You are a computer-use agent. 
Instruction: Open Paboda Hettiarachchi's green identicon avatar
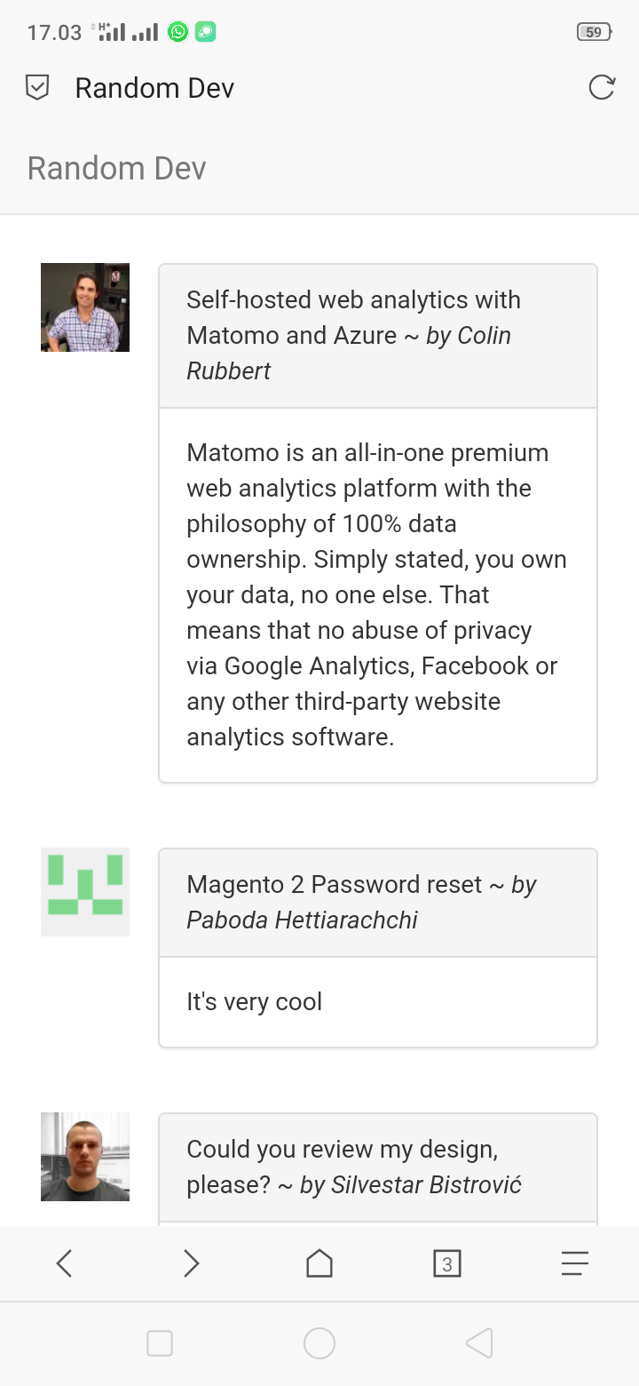pos(85,892)
